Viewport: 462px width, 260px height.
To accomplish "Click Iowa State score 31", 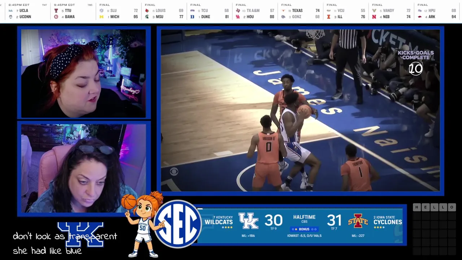I will point(334,220).
